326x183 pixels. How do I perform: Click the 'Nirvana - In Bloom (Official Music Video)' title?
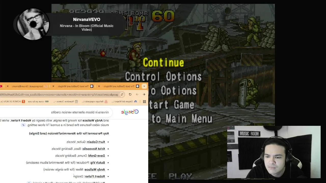tap(87, 28)
